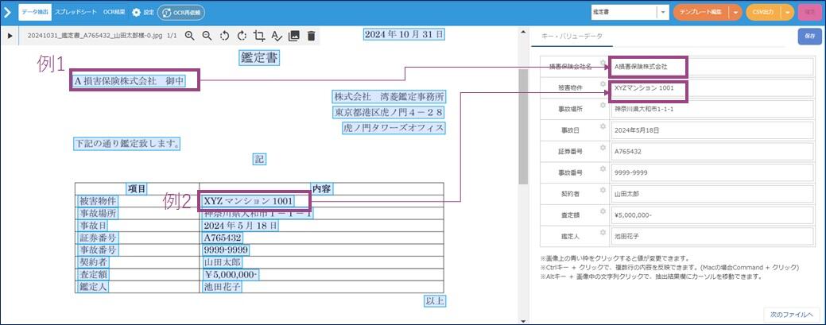This screenshot has height=325, width=826.
Task: Rotate the image counterclockwise
Action: [224, 36]
